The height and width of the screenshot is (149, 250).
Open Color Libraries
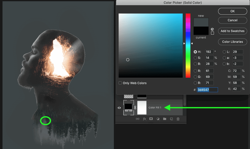(232, 42)
